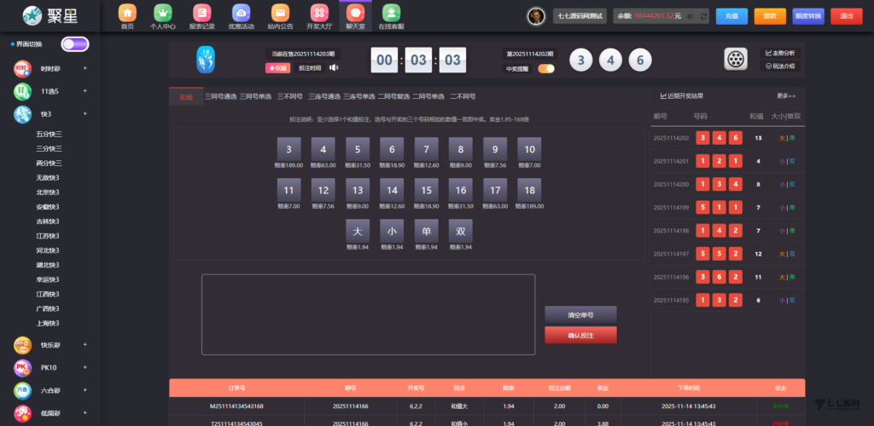Click the 收藏 favorite button

pyautogui.click(x=277, y=68)
